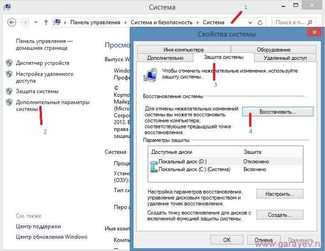Expand breadcrumb arrow before Панель управления
This screenshot has height=251, width=325.
point(65,22)
